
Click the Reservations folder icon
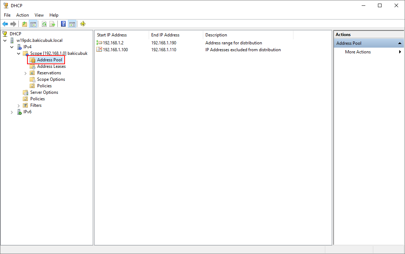(32, 73)
